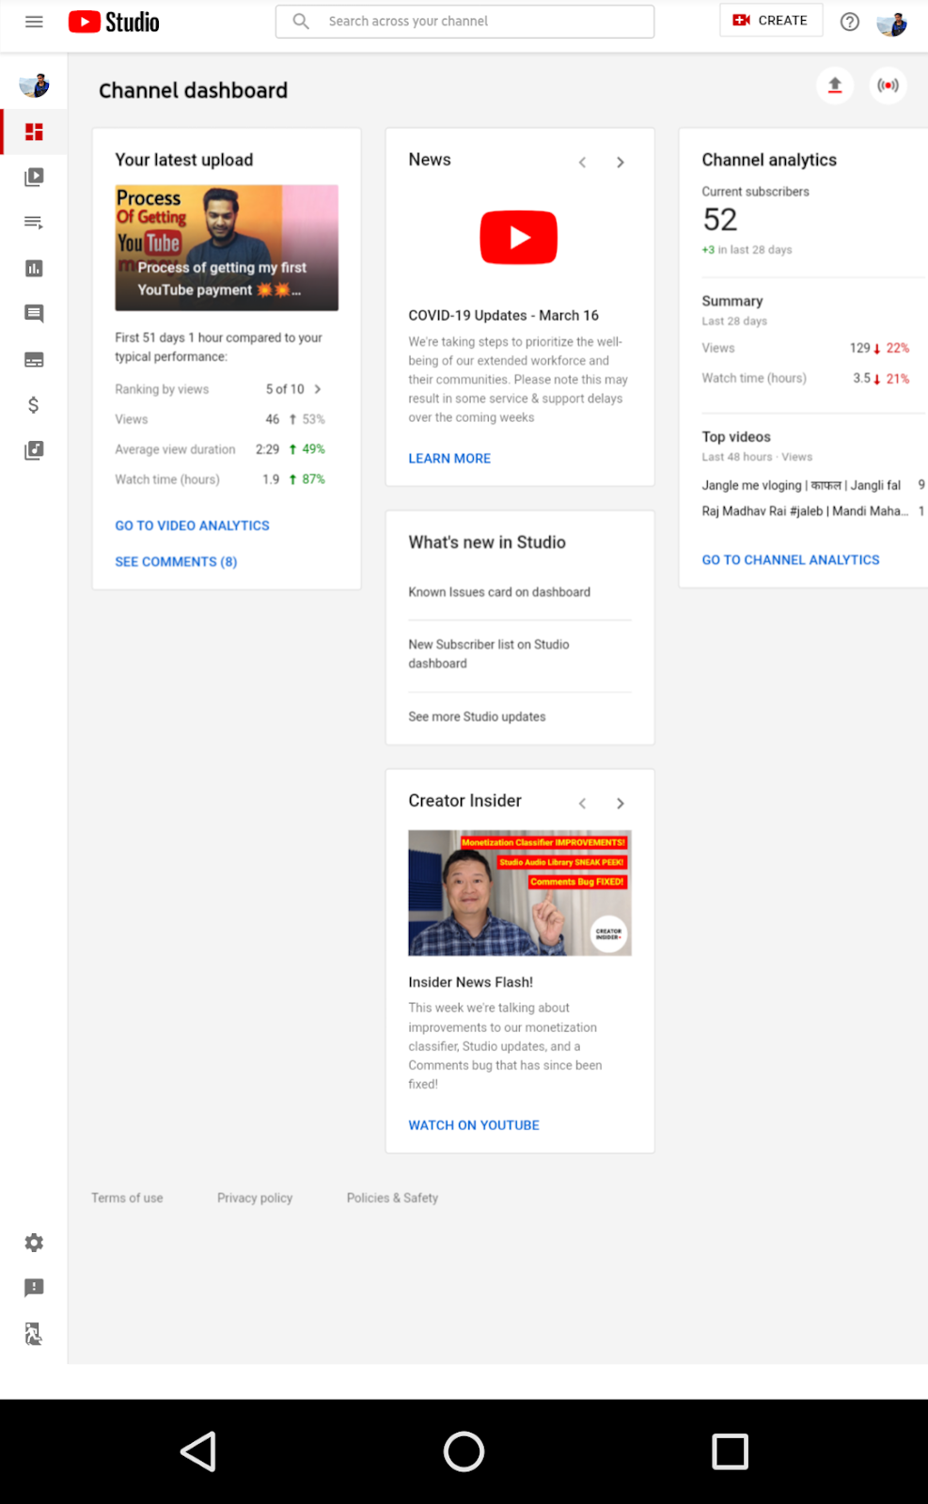Open the Insider News Flash thumbnail
The image size is (928, 1504).
[520, 893]
